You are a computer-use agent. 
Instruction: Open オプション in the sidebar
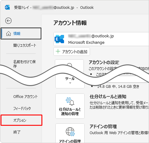pos(21,120)
